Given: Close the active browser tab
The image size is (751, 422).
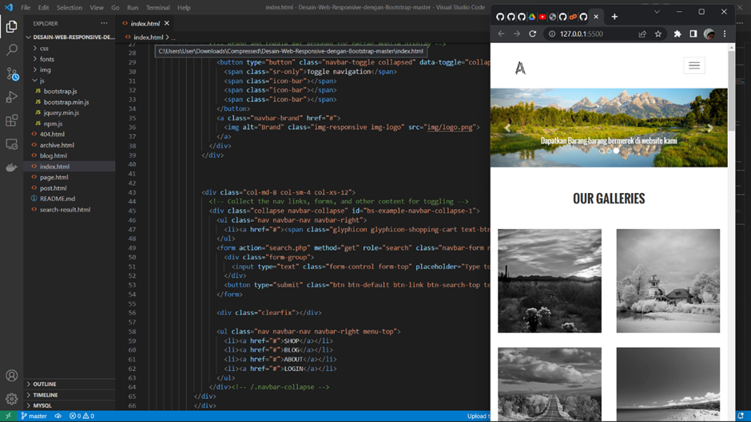Looking at the screenshot, I should [596, 17].
